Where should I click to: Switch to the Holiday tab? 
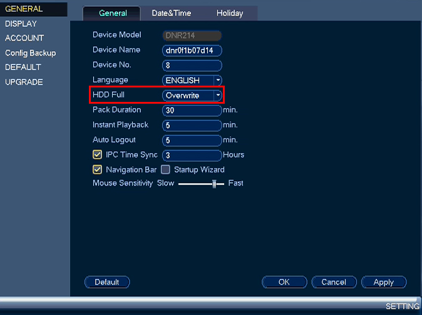(x=230, y=13)
